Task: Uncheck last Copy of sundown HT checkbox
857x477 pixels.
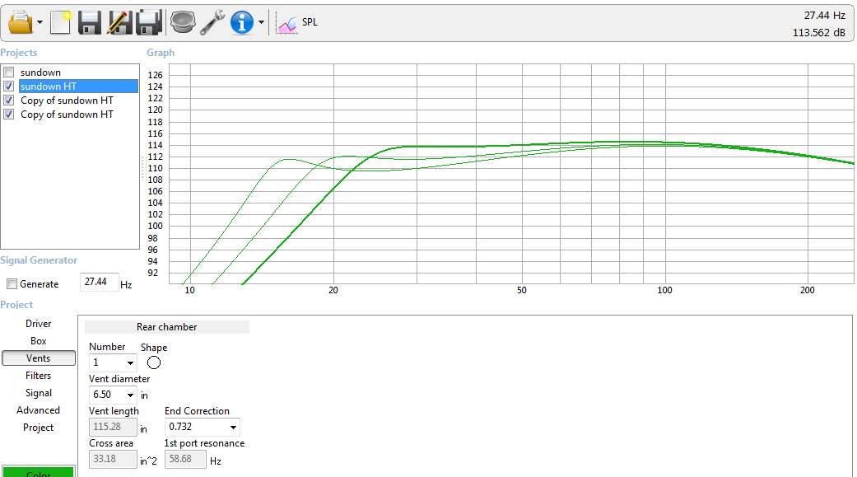Action: pos(9,115)
